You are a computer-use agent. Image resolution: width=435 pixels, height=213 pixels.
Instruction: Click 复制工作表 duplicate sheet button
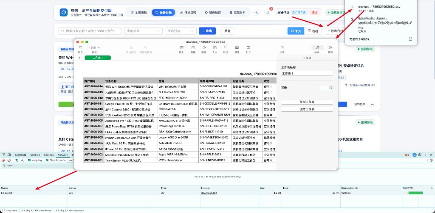[x=307, y=102]
